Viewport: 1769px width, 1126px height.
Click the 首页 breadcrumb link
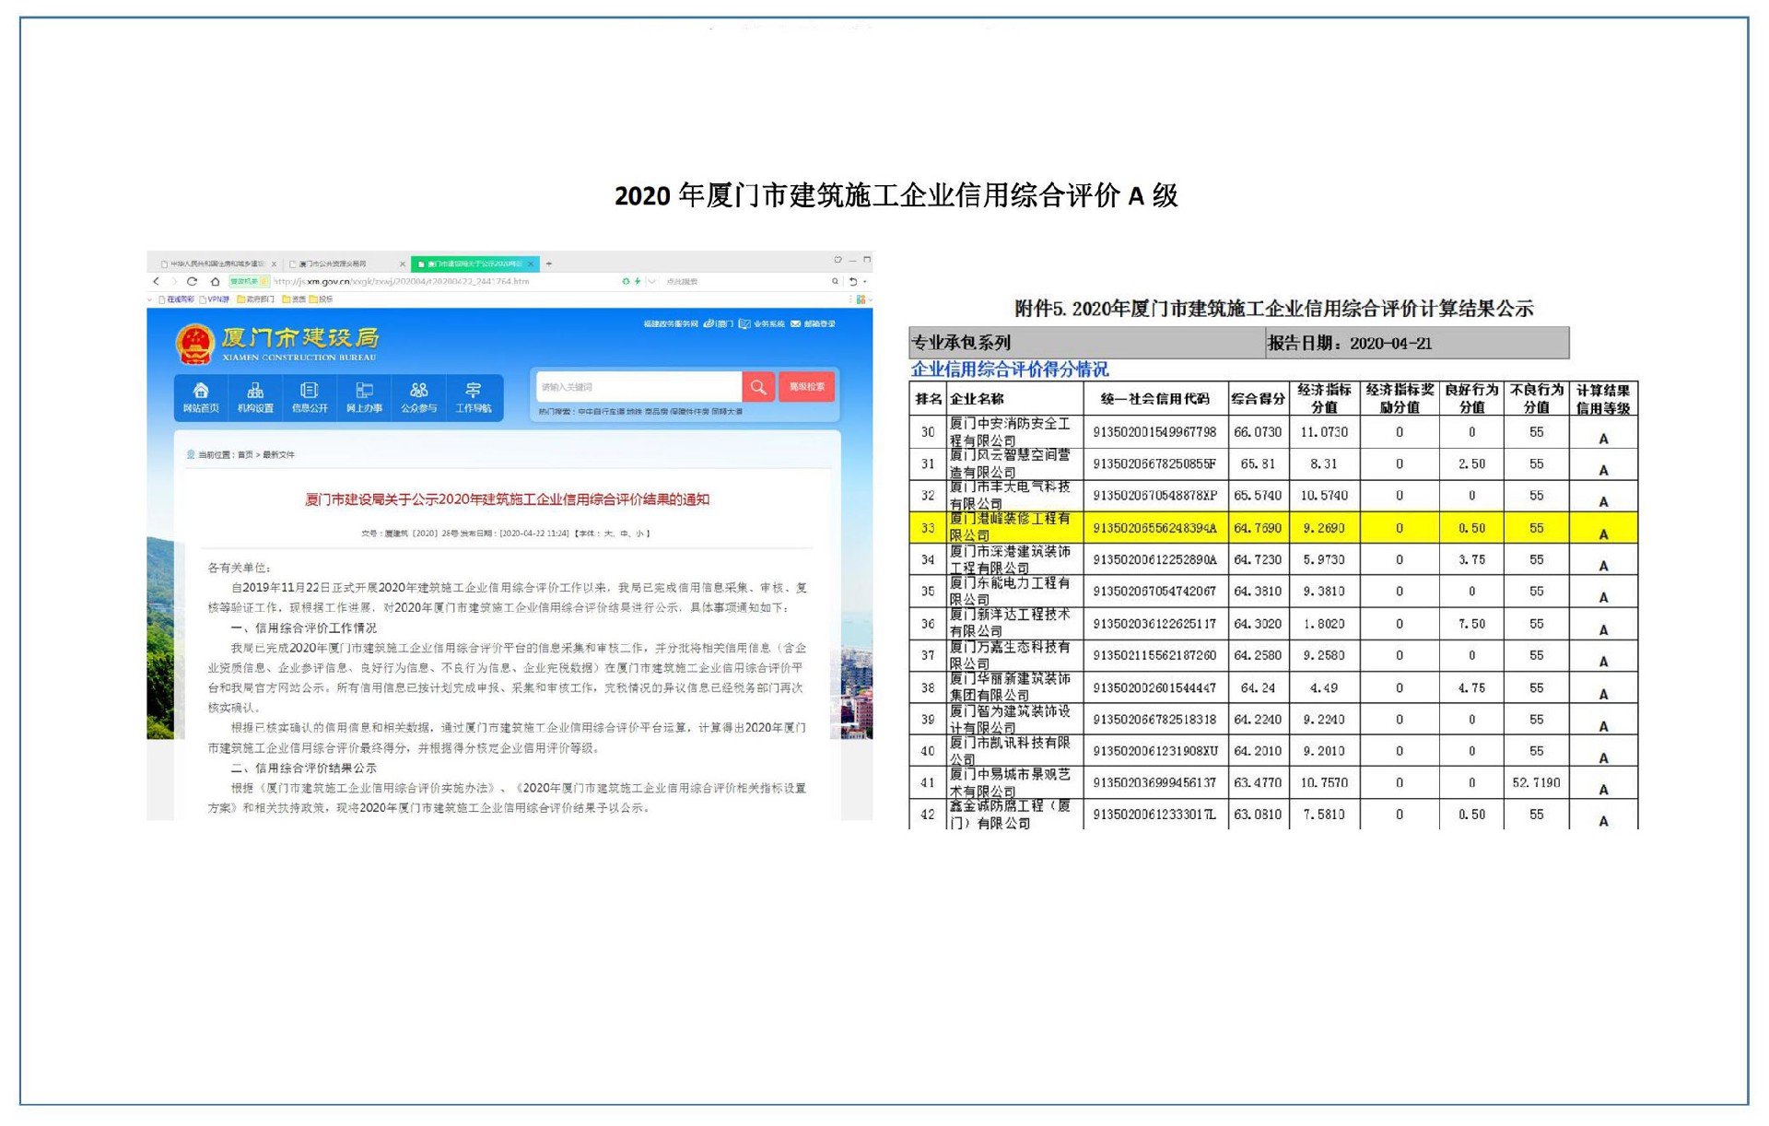tap(245, 454)
